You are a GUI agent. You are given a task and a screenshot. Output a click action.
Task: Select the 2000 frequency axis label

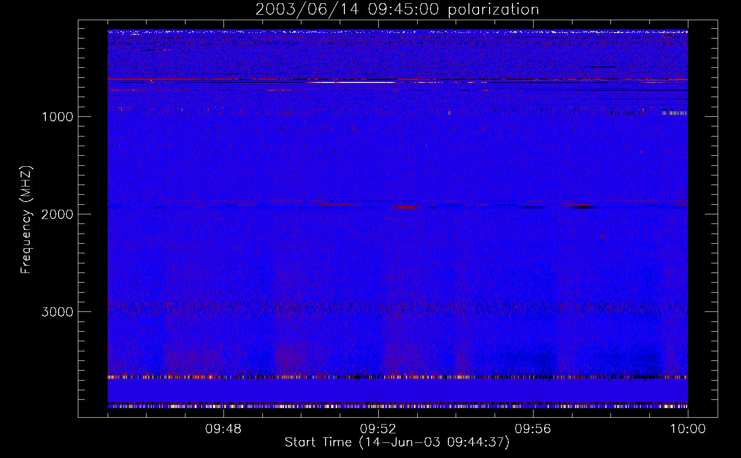[x=57, y=214]
